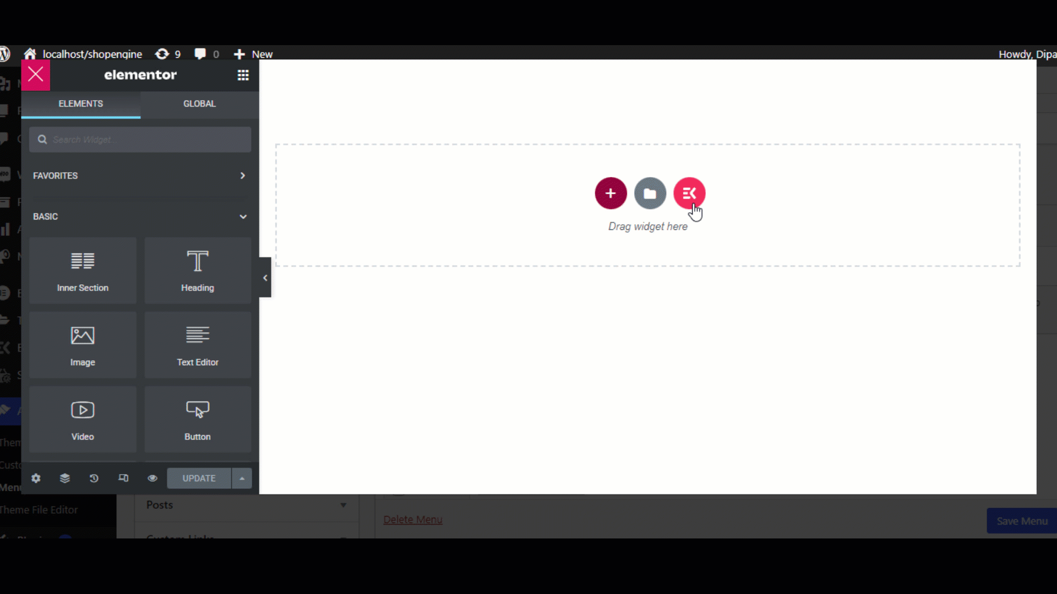Click the UPDATE button
This screenshot has height=594, width=1057.
click(x=198, y=478)
